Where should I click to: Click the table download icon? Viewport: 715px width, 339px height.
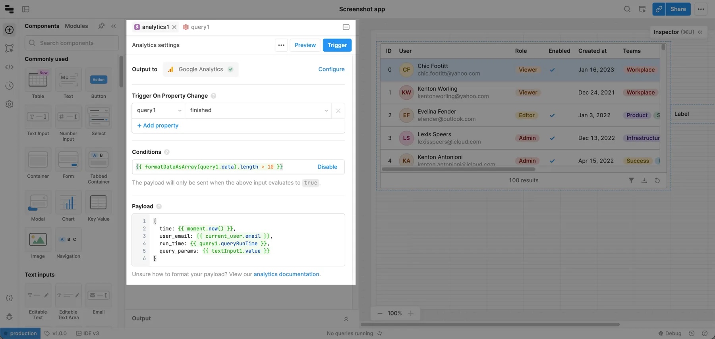(x=644, y=180)
